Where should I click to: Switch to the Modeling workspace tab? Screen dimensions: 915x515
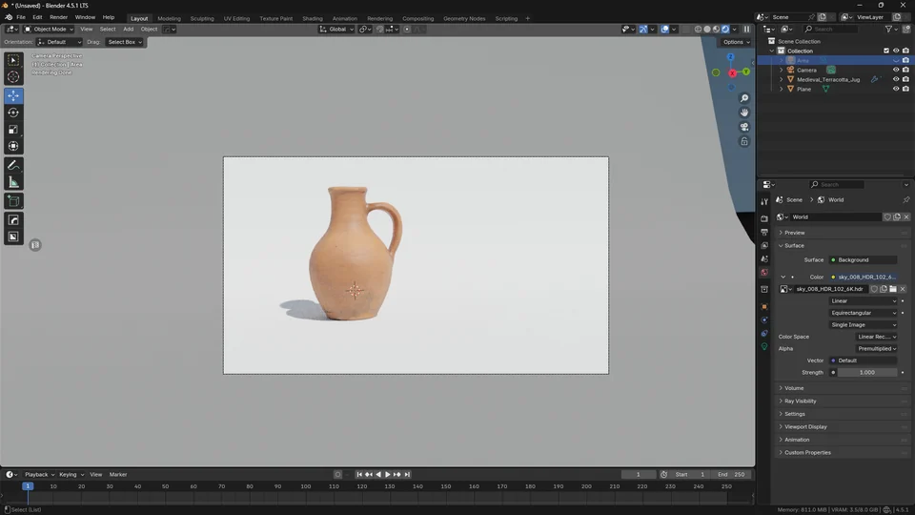tap(170, 19)
